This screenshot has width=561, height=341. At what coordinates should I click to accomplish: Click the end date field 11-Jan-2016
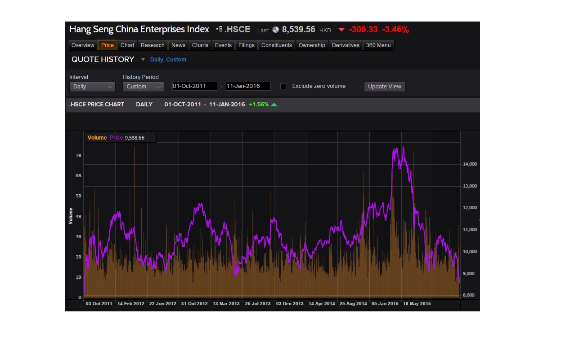click(x=248, y=86)
